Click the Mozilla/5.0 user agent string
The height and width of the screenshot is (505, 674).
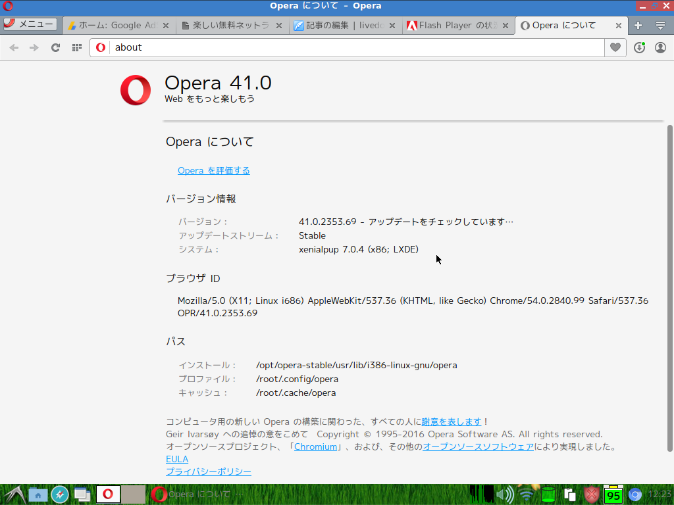coord(413,306)
